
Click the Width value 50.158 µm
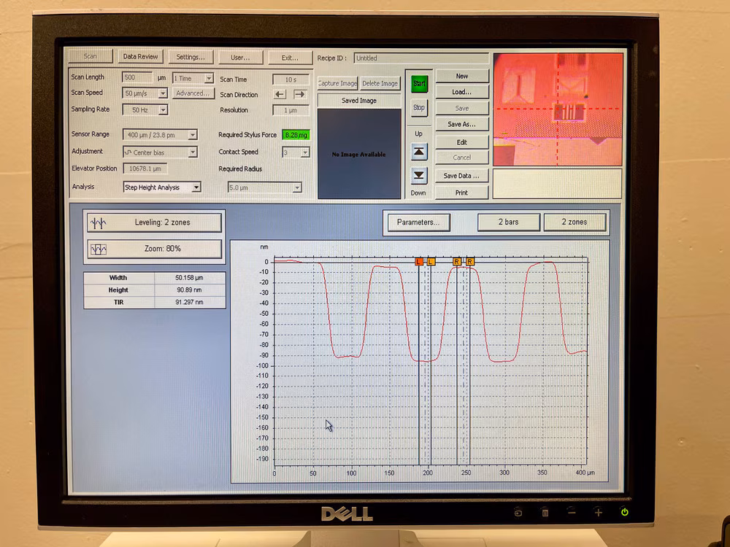coord(190,278)
